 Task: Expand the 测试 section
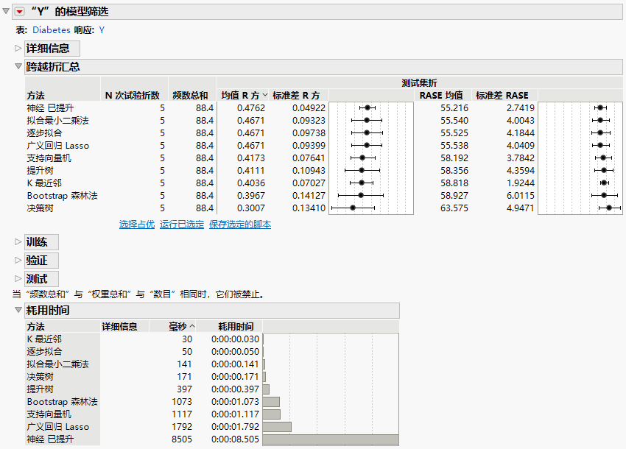coord(18,278)
